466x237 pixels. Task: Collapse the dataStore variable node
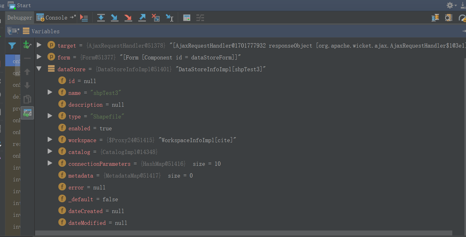point(39,69)
